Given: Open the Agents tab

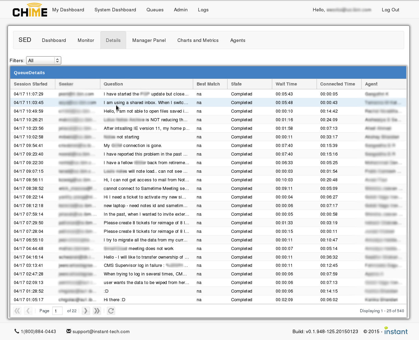Looking at the screenshot, I should coord(238,40).
